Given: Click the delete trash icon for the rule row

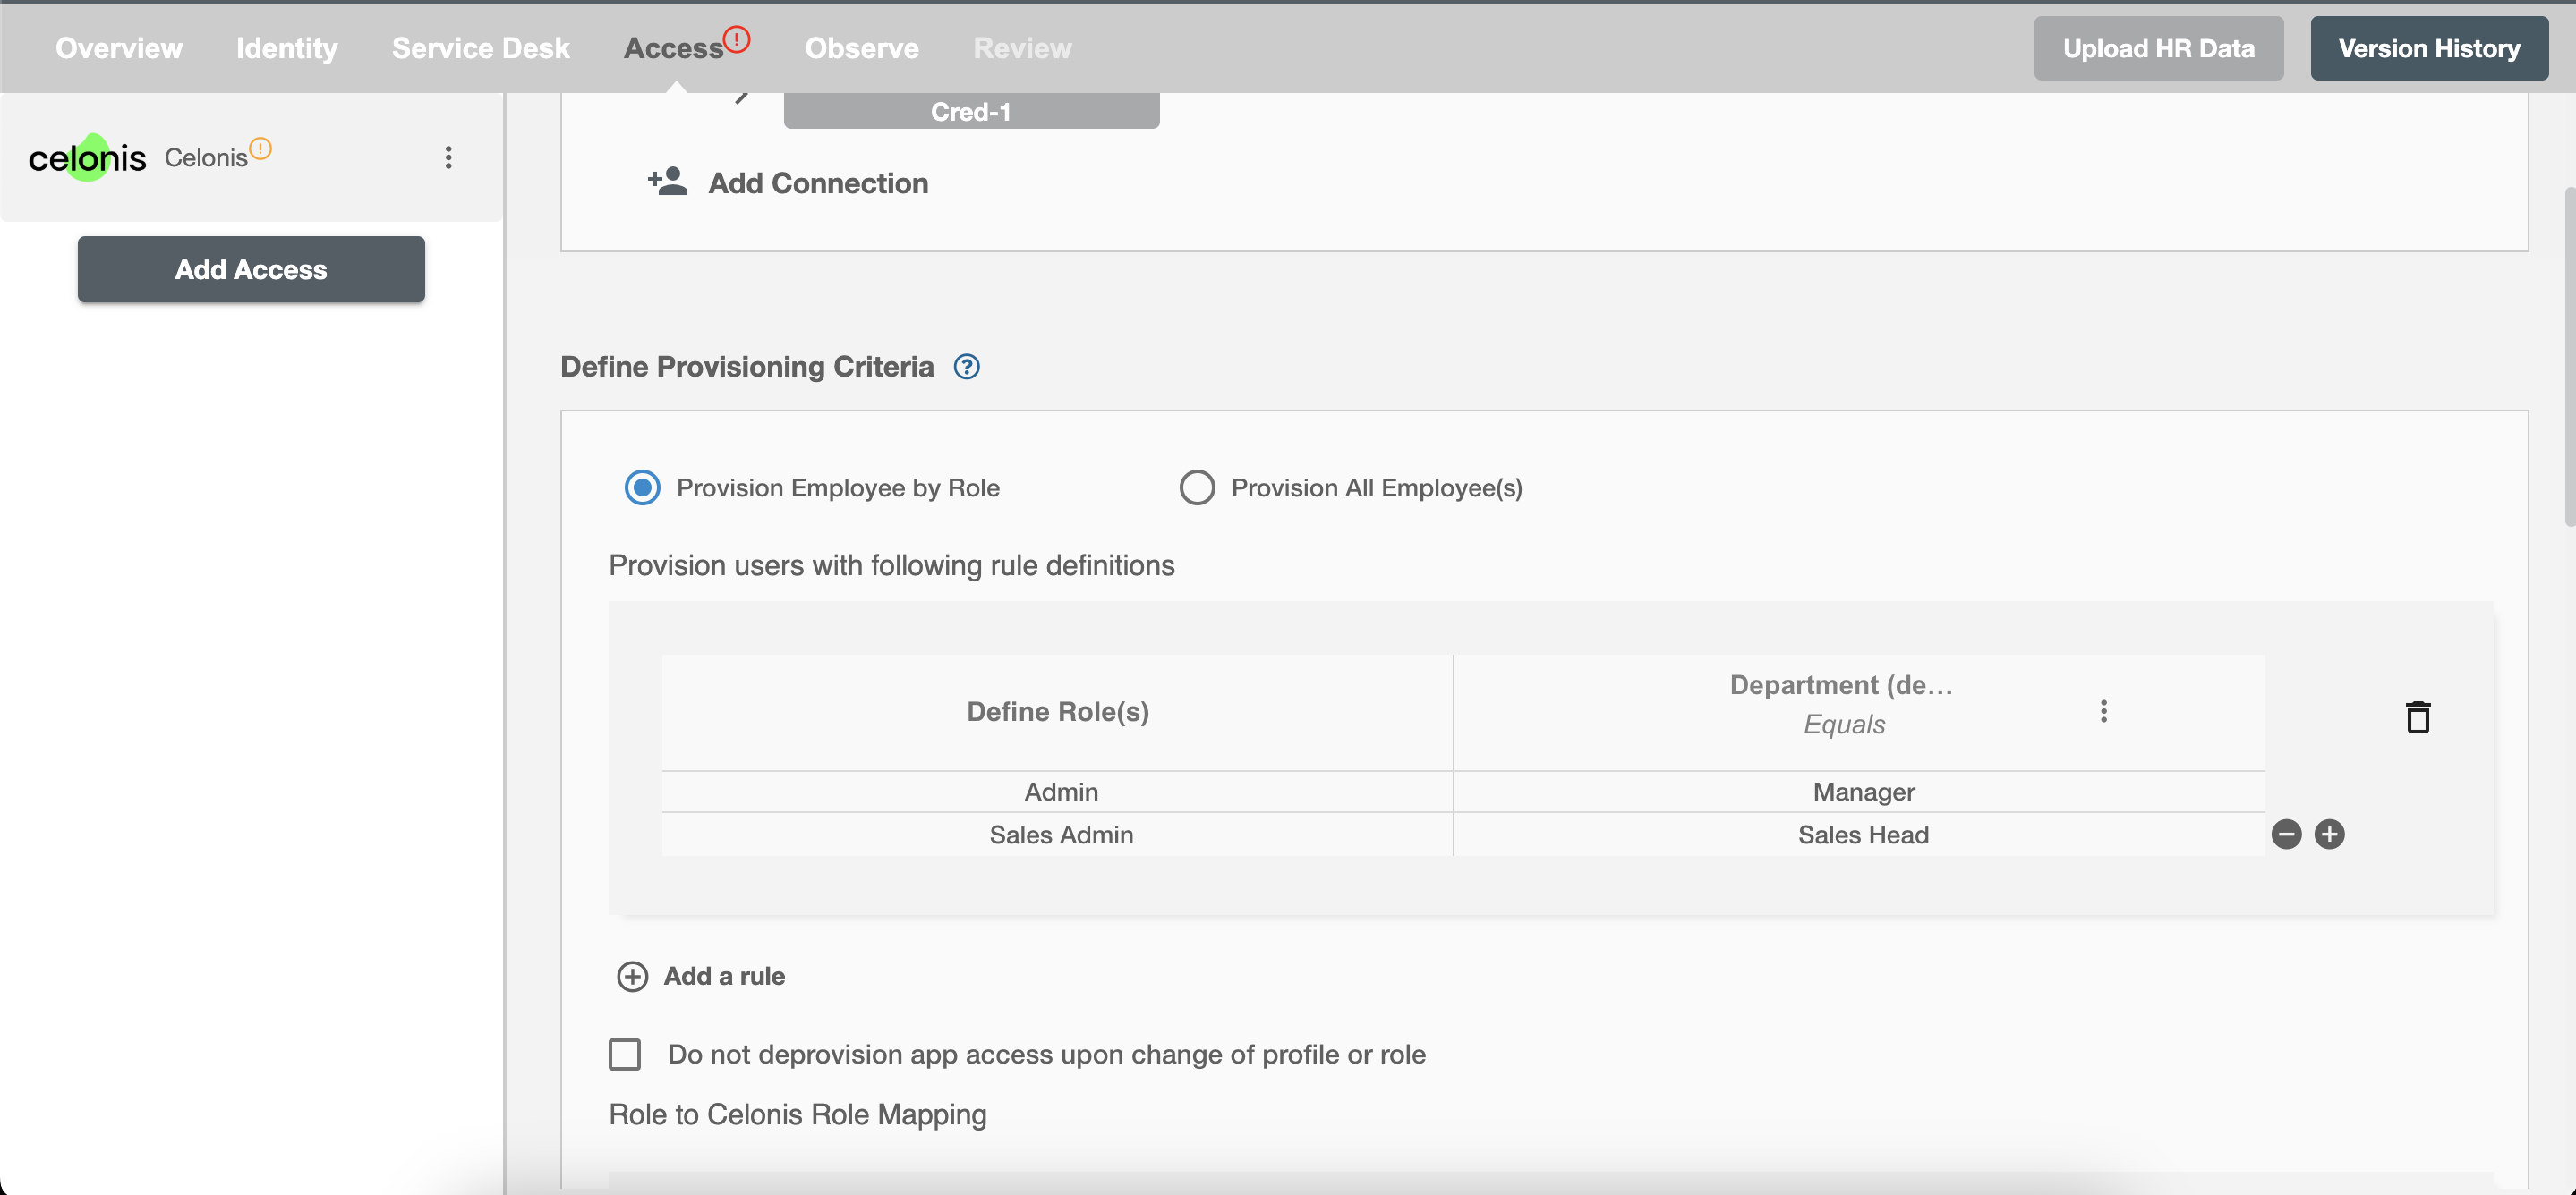Looking at the screenshot, I should [x=2417, y=714].
